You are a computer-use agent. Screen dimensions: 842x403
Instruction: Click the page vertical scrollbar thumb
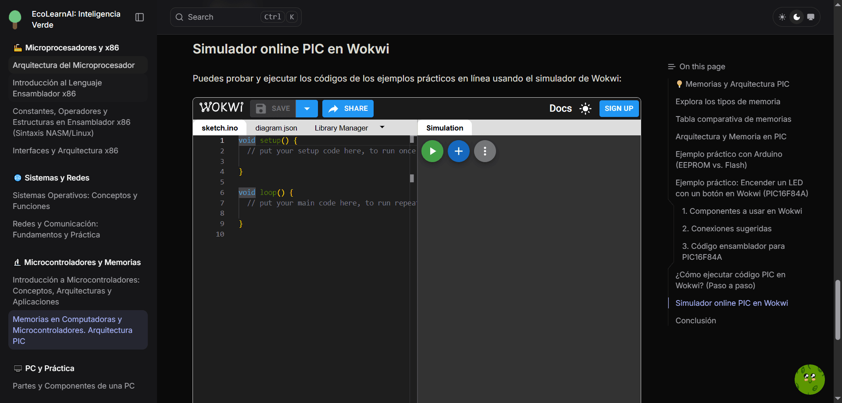[x=838, y=309]
